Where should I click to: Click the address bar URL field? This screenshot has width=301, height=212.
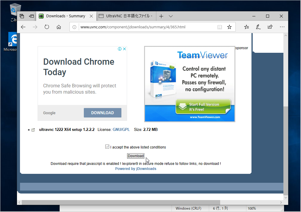(146, 27)
